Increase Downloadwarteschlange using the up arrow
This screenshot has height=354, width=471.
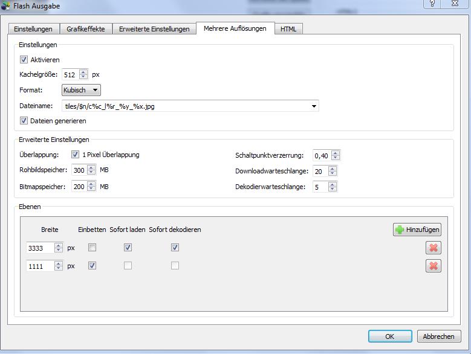tap(333, 169)
